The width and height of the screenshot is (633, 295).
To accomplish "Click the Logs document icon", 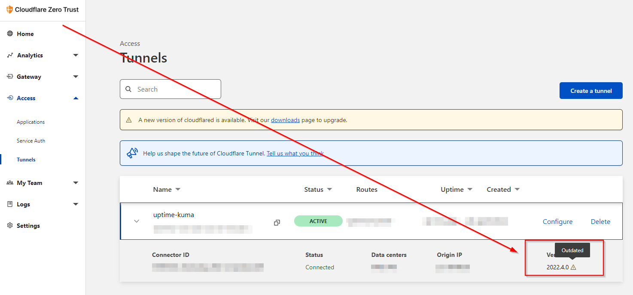I will tap(10, 204).
